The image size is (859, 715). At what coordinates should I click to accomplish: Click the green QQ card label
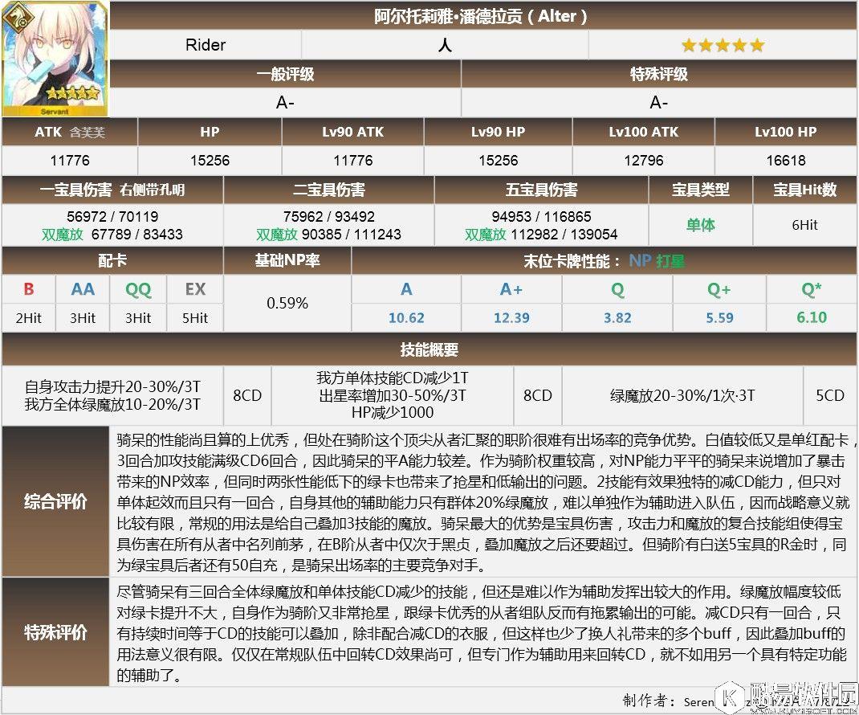click(x=138, y=289)
